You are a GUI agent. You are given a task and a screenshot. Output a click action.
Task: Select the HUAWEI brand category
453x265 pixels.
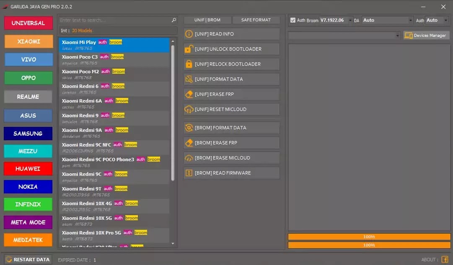[x=28, y=169]
